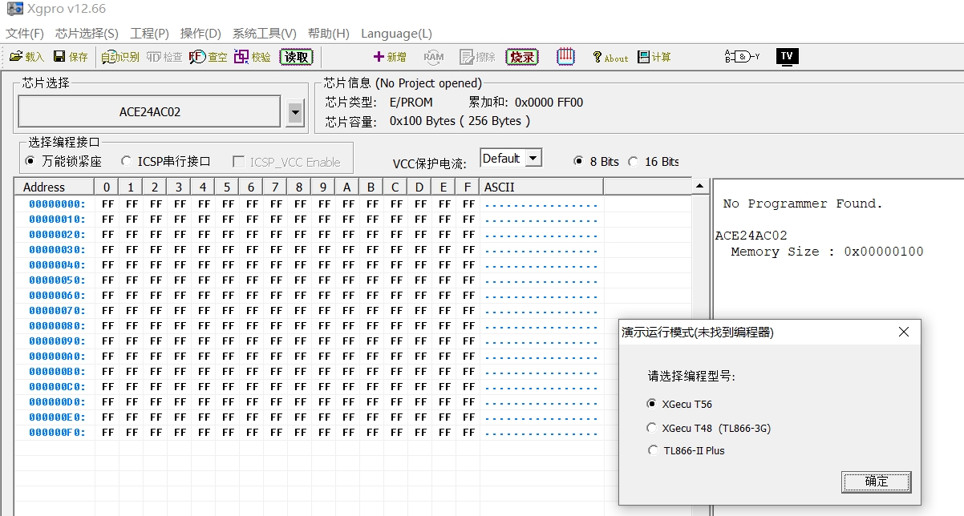
Task: Open the Language(L) menu
Action: pos(396,34)
